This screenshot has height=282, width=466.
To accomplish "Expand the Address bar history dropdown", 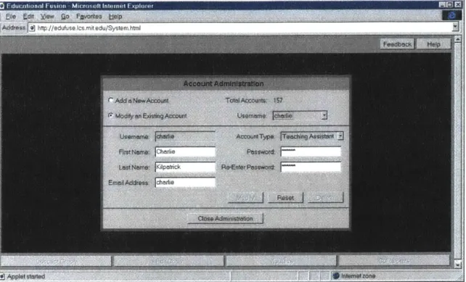I will click(455, 28).
